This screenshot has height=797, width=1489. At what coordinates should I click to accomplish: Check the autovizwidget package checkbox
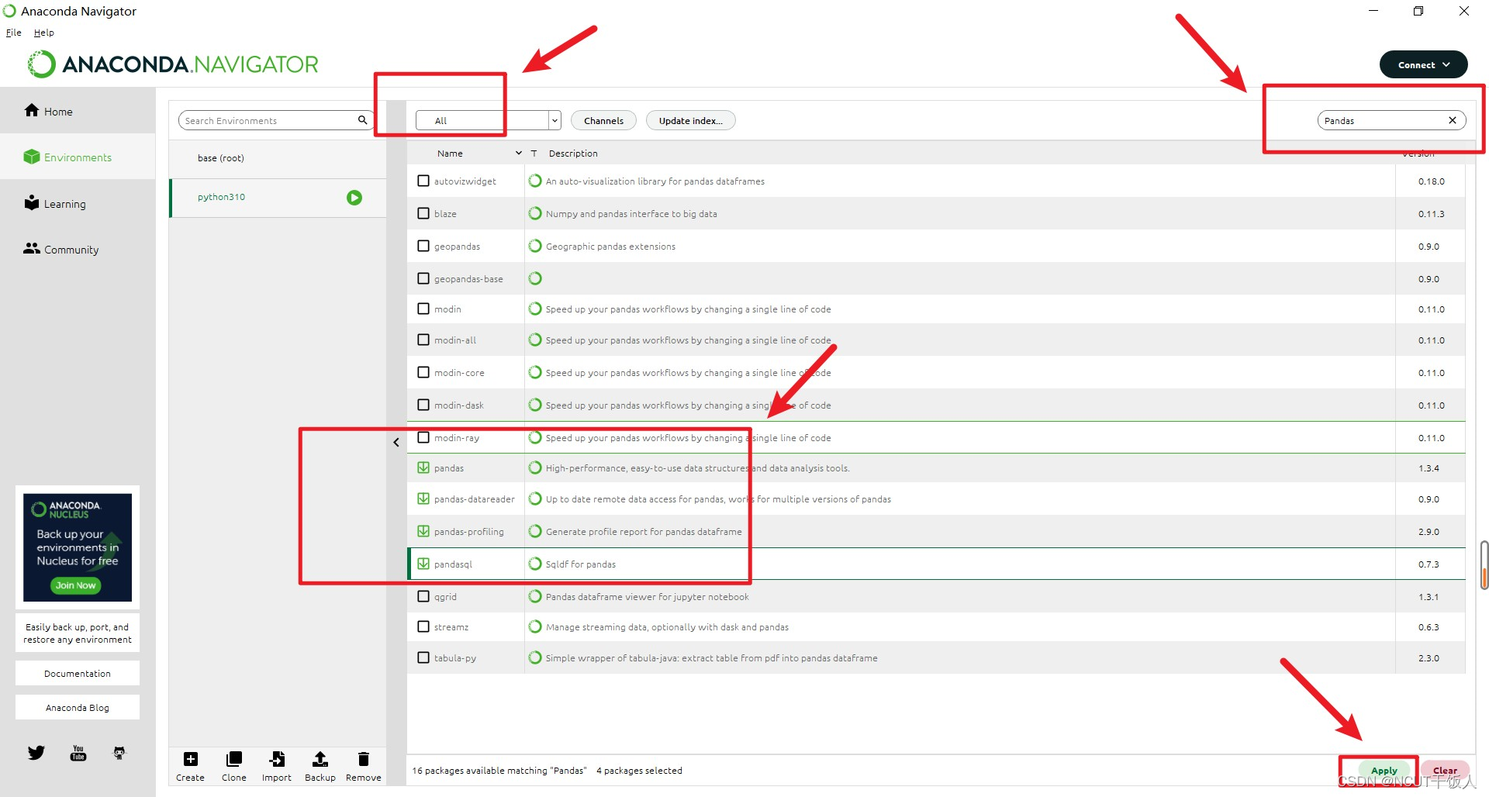click(423, 181)
